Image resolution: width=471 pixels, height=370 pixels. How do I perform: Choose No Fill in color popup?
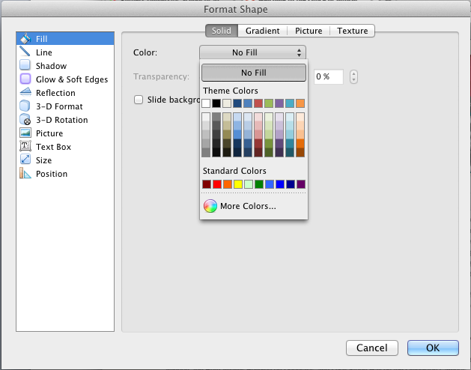coord(254,73)
